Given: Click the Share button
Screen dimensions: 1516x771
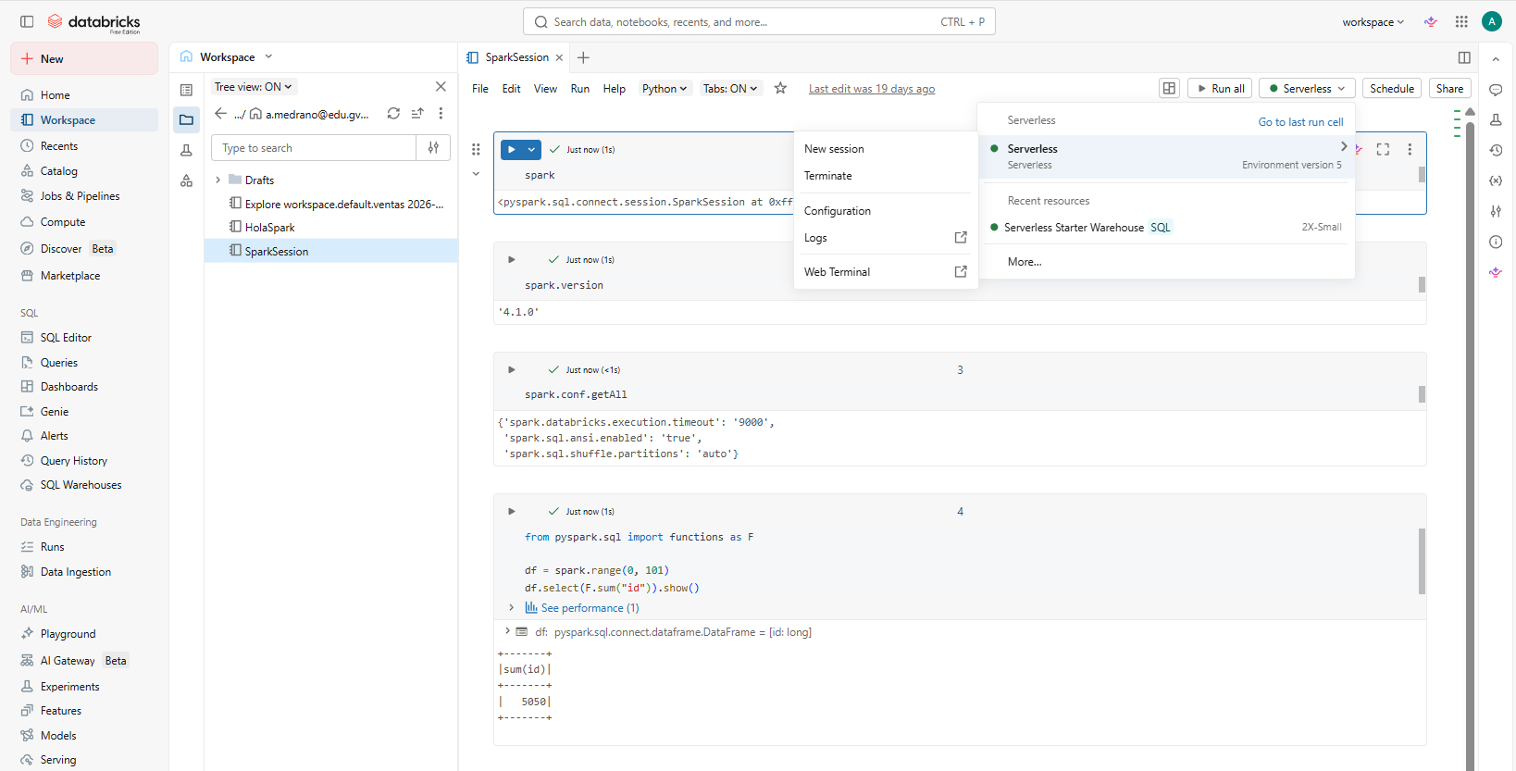Looking at the screenshot, I should [1449, 88].
